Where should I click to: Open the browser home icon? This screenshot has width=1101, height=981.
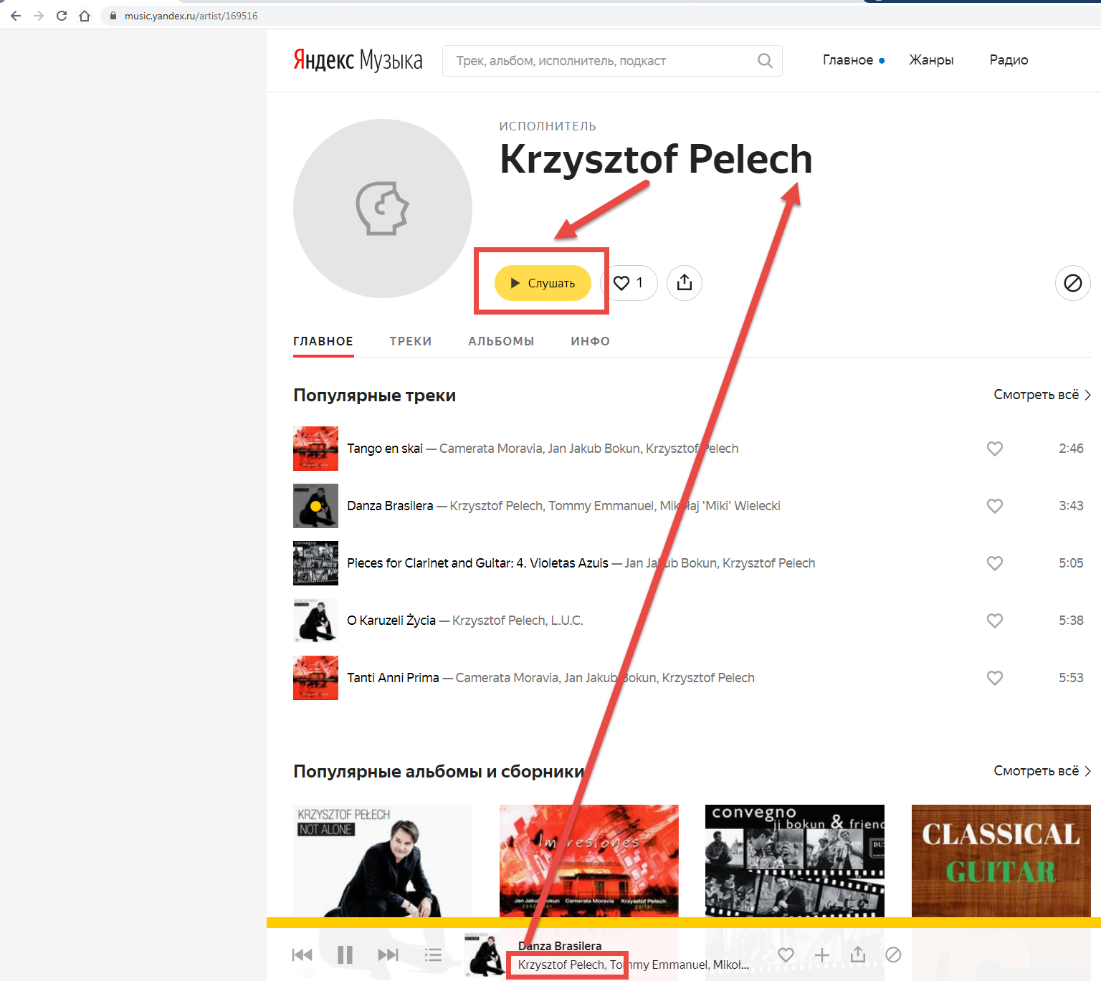[85, 16]
